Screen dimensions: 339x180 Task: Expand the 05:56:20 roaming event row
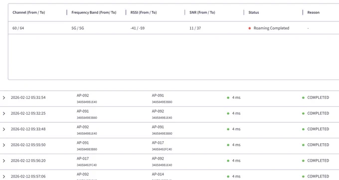tap(3, 161)
